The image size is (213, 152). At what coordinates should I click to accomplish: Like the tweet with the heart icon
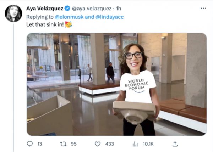(x=97, y=144)
